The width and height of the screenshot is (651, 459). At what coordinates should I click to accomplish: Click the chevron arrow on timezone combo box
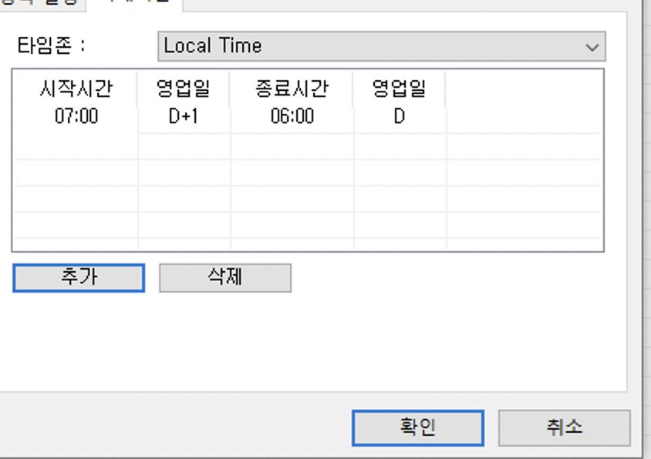pos(592,47)
